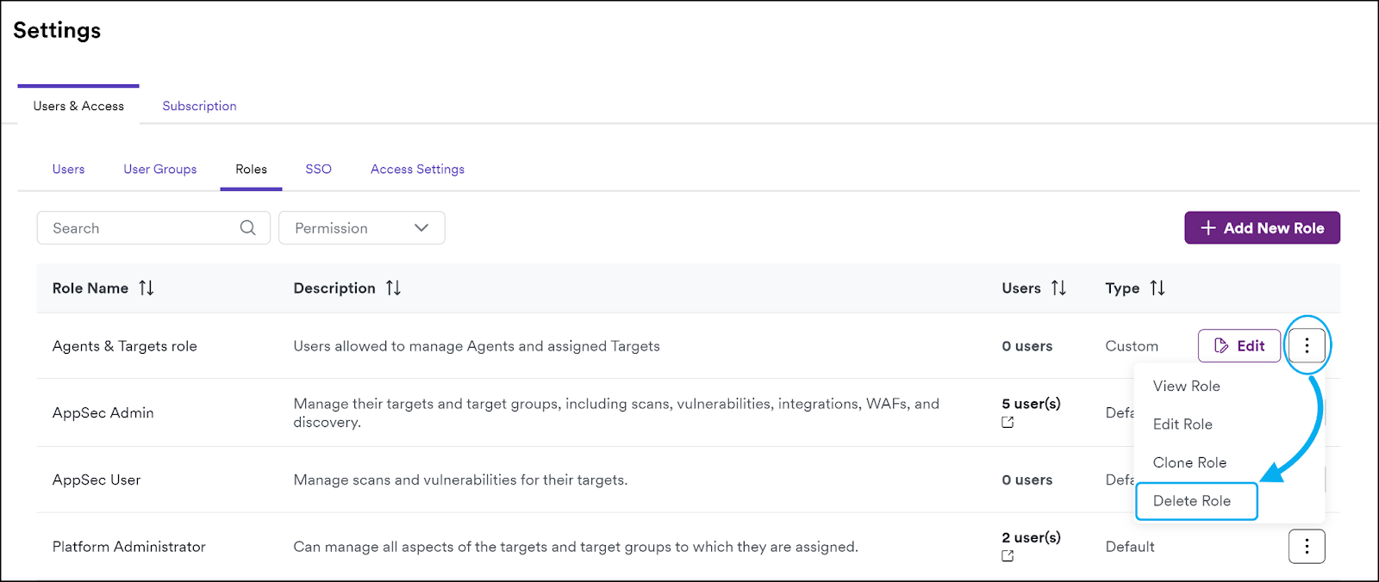The image size is (1379, 582).
Task: Select the Platform Administrator role name
Action: point(129,547)
